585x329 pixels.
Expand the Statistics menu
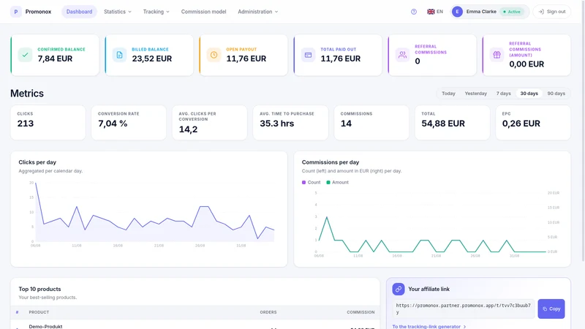[x=118, y=12]
